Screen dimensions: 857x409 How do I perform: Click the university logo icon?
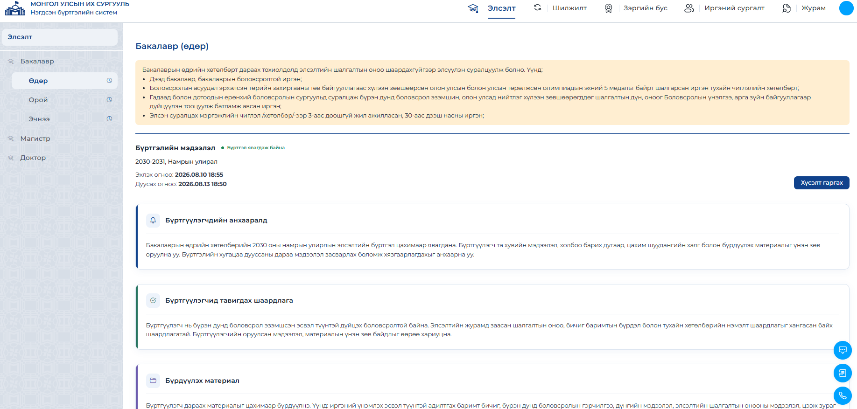click(15, 8)
